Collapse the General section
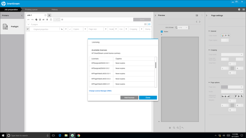 coord(209,31)
